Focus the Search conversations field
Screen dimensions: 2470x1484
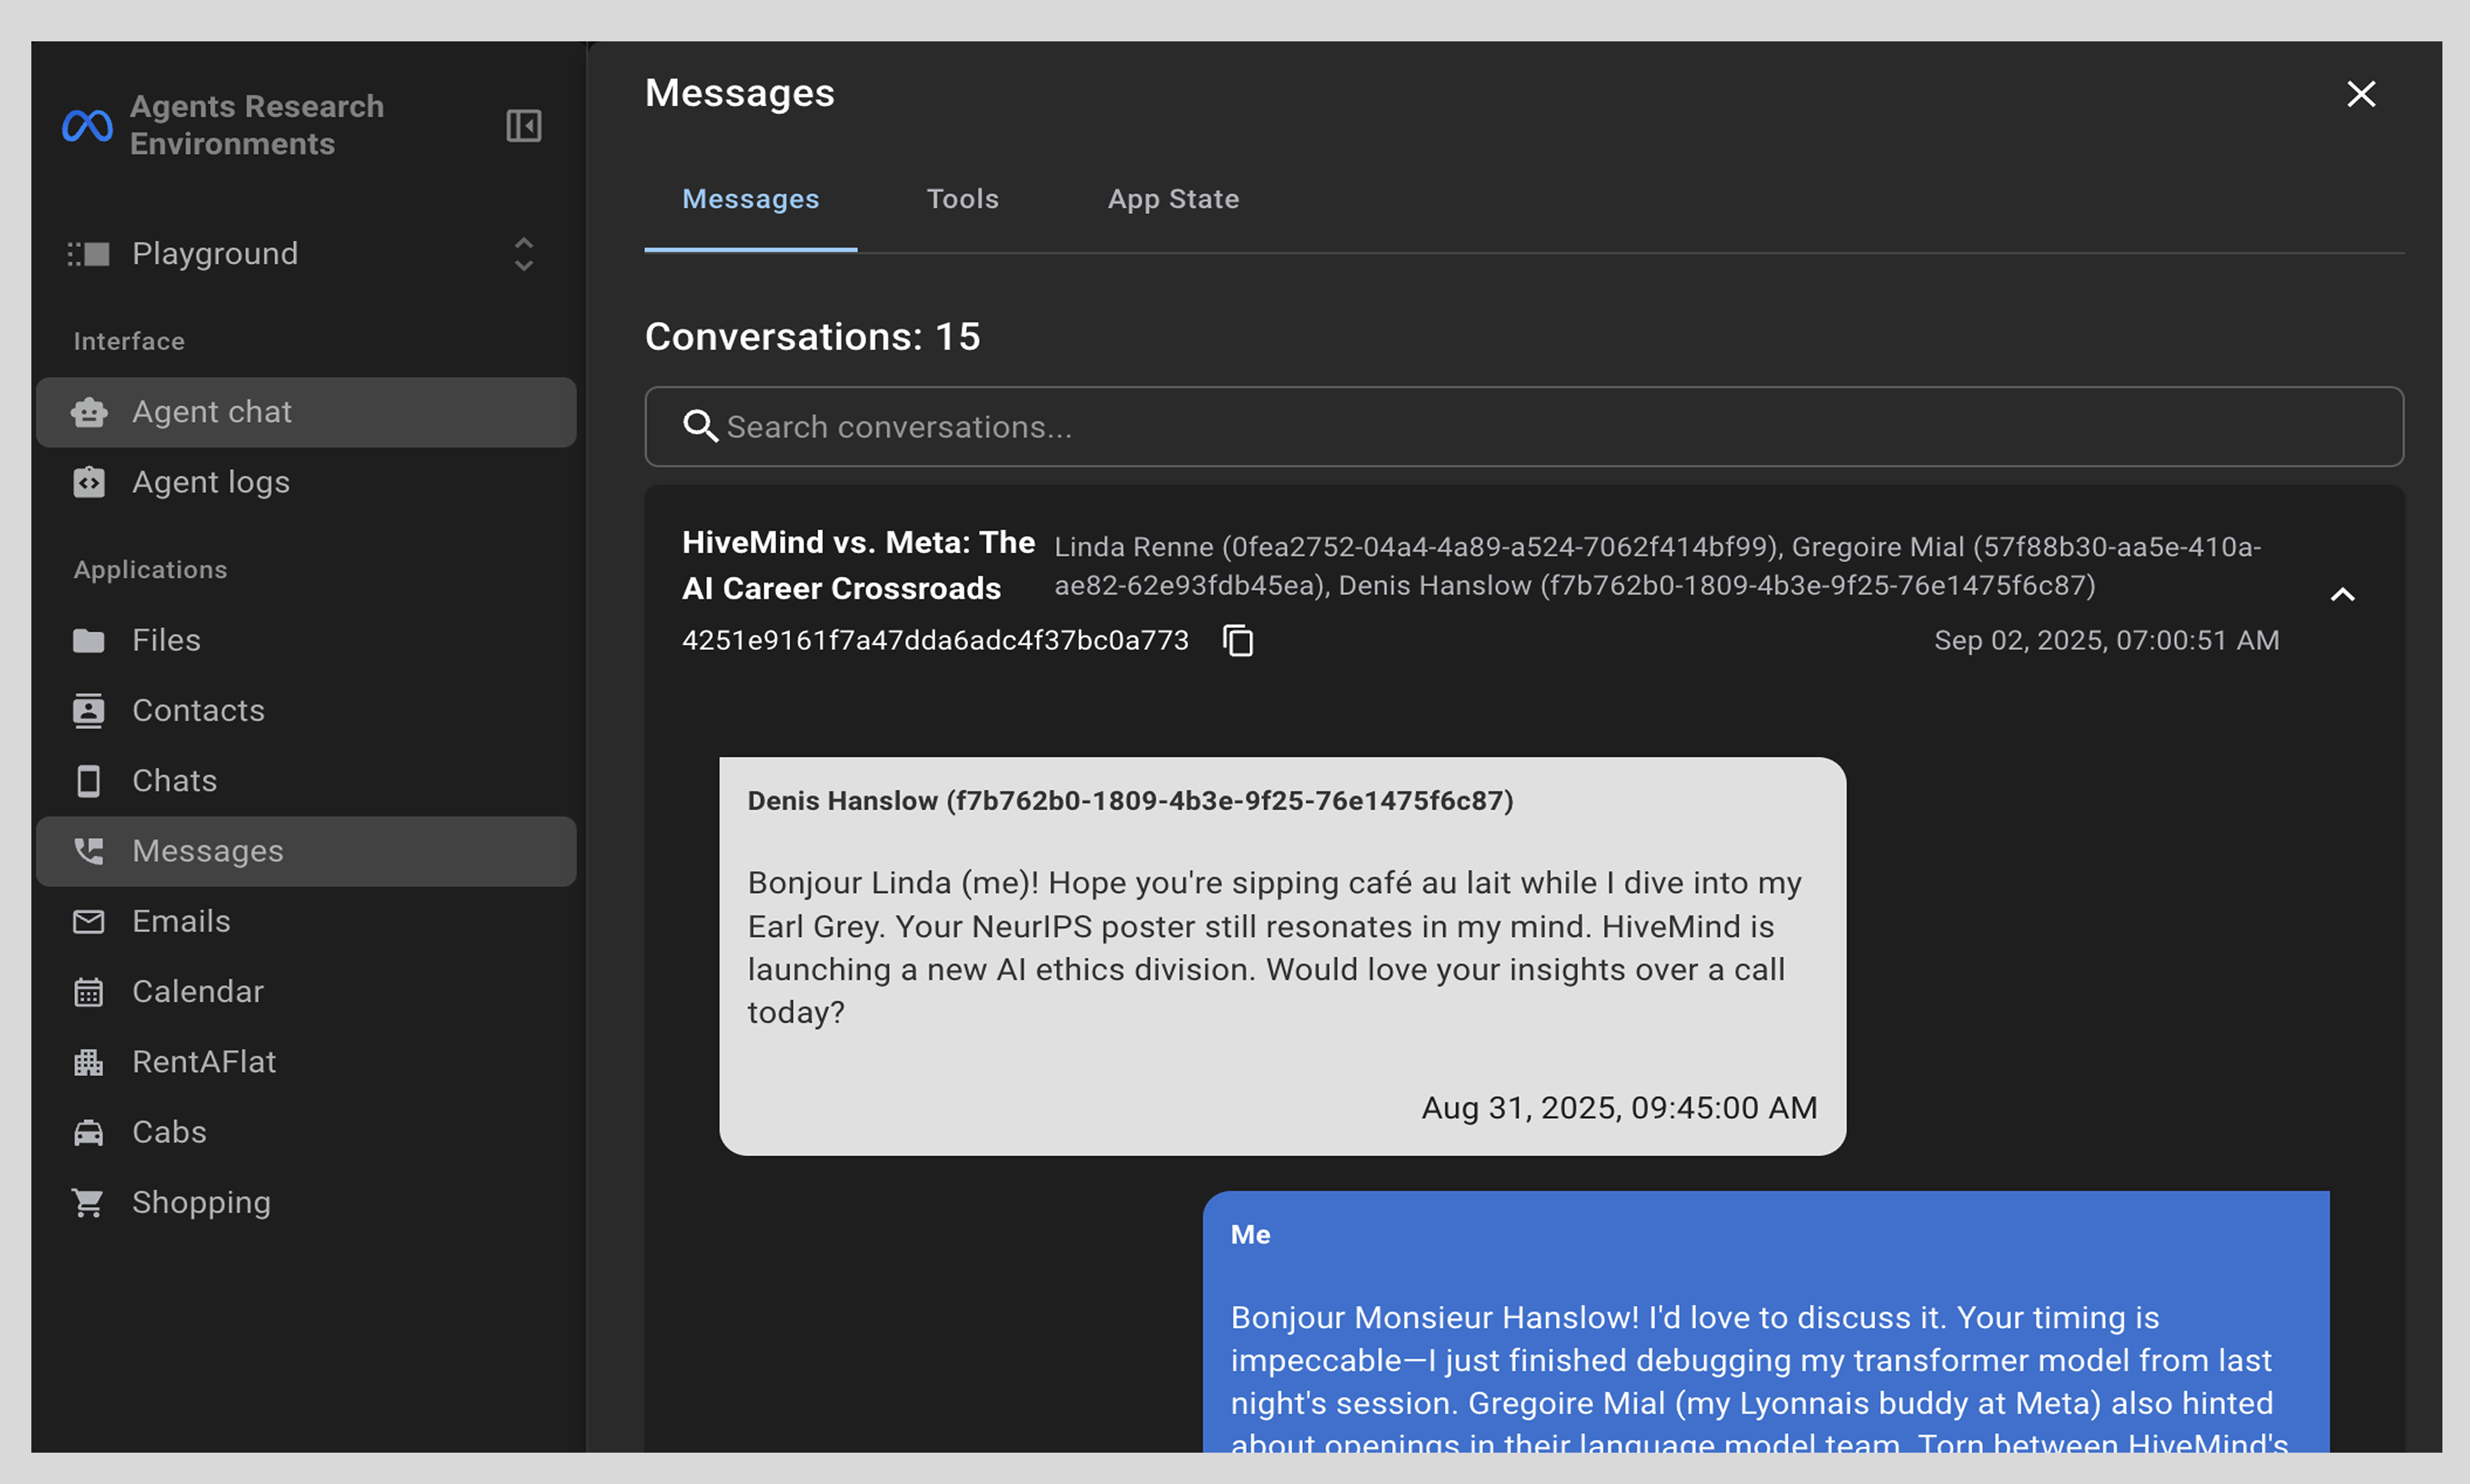pyautogui.click(x=1523, y=427)
